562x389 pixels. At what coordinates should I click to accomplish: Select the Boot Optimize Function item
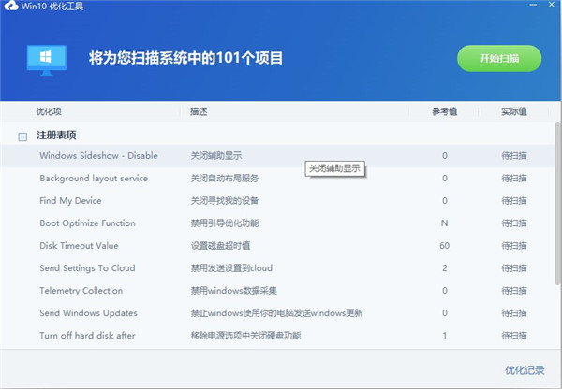(87, 223)
